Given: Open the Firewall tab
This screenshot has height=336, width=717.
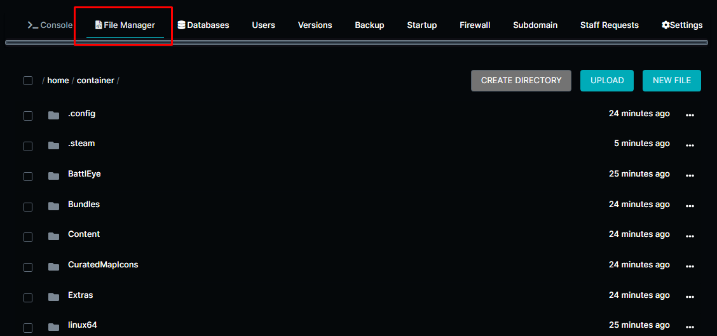Looking at the screenshot, I should [x=475, y=25].
